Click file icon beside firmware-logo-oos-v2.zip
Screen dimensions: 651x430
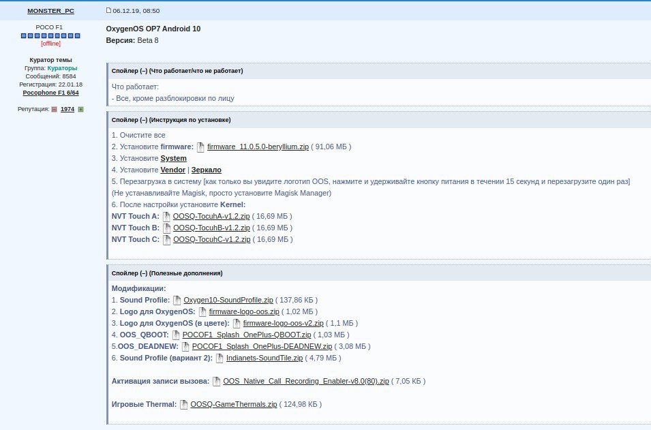[x=237, y=324]
